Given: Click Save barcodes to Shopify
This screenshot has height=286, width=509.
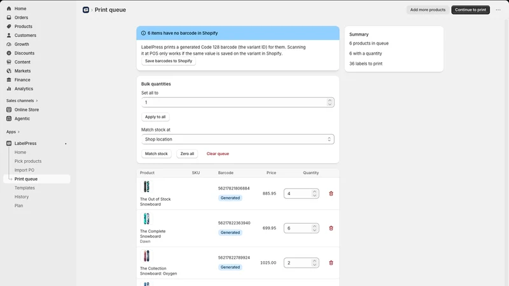Looking at the screenshot, I should [169, 61].
